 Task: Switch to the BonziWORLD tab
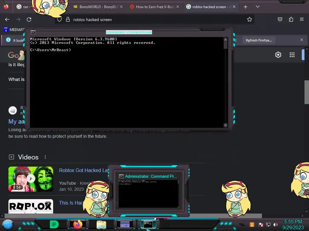(98, 7)
